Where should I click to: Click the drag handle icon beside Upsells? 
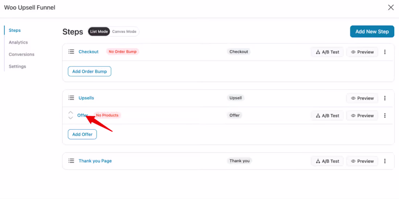click(71, 98)
